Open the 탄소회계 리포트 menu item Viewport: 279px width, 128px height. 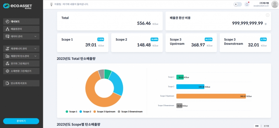[21, 83]
